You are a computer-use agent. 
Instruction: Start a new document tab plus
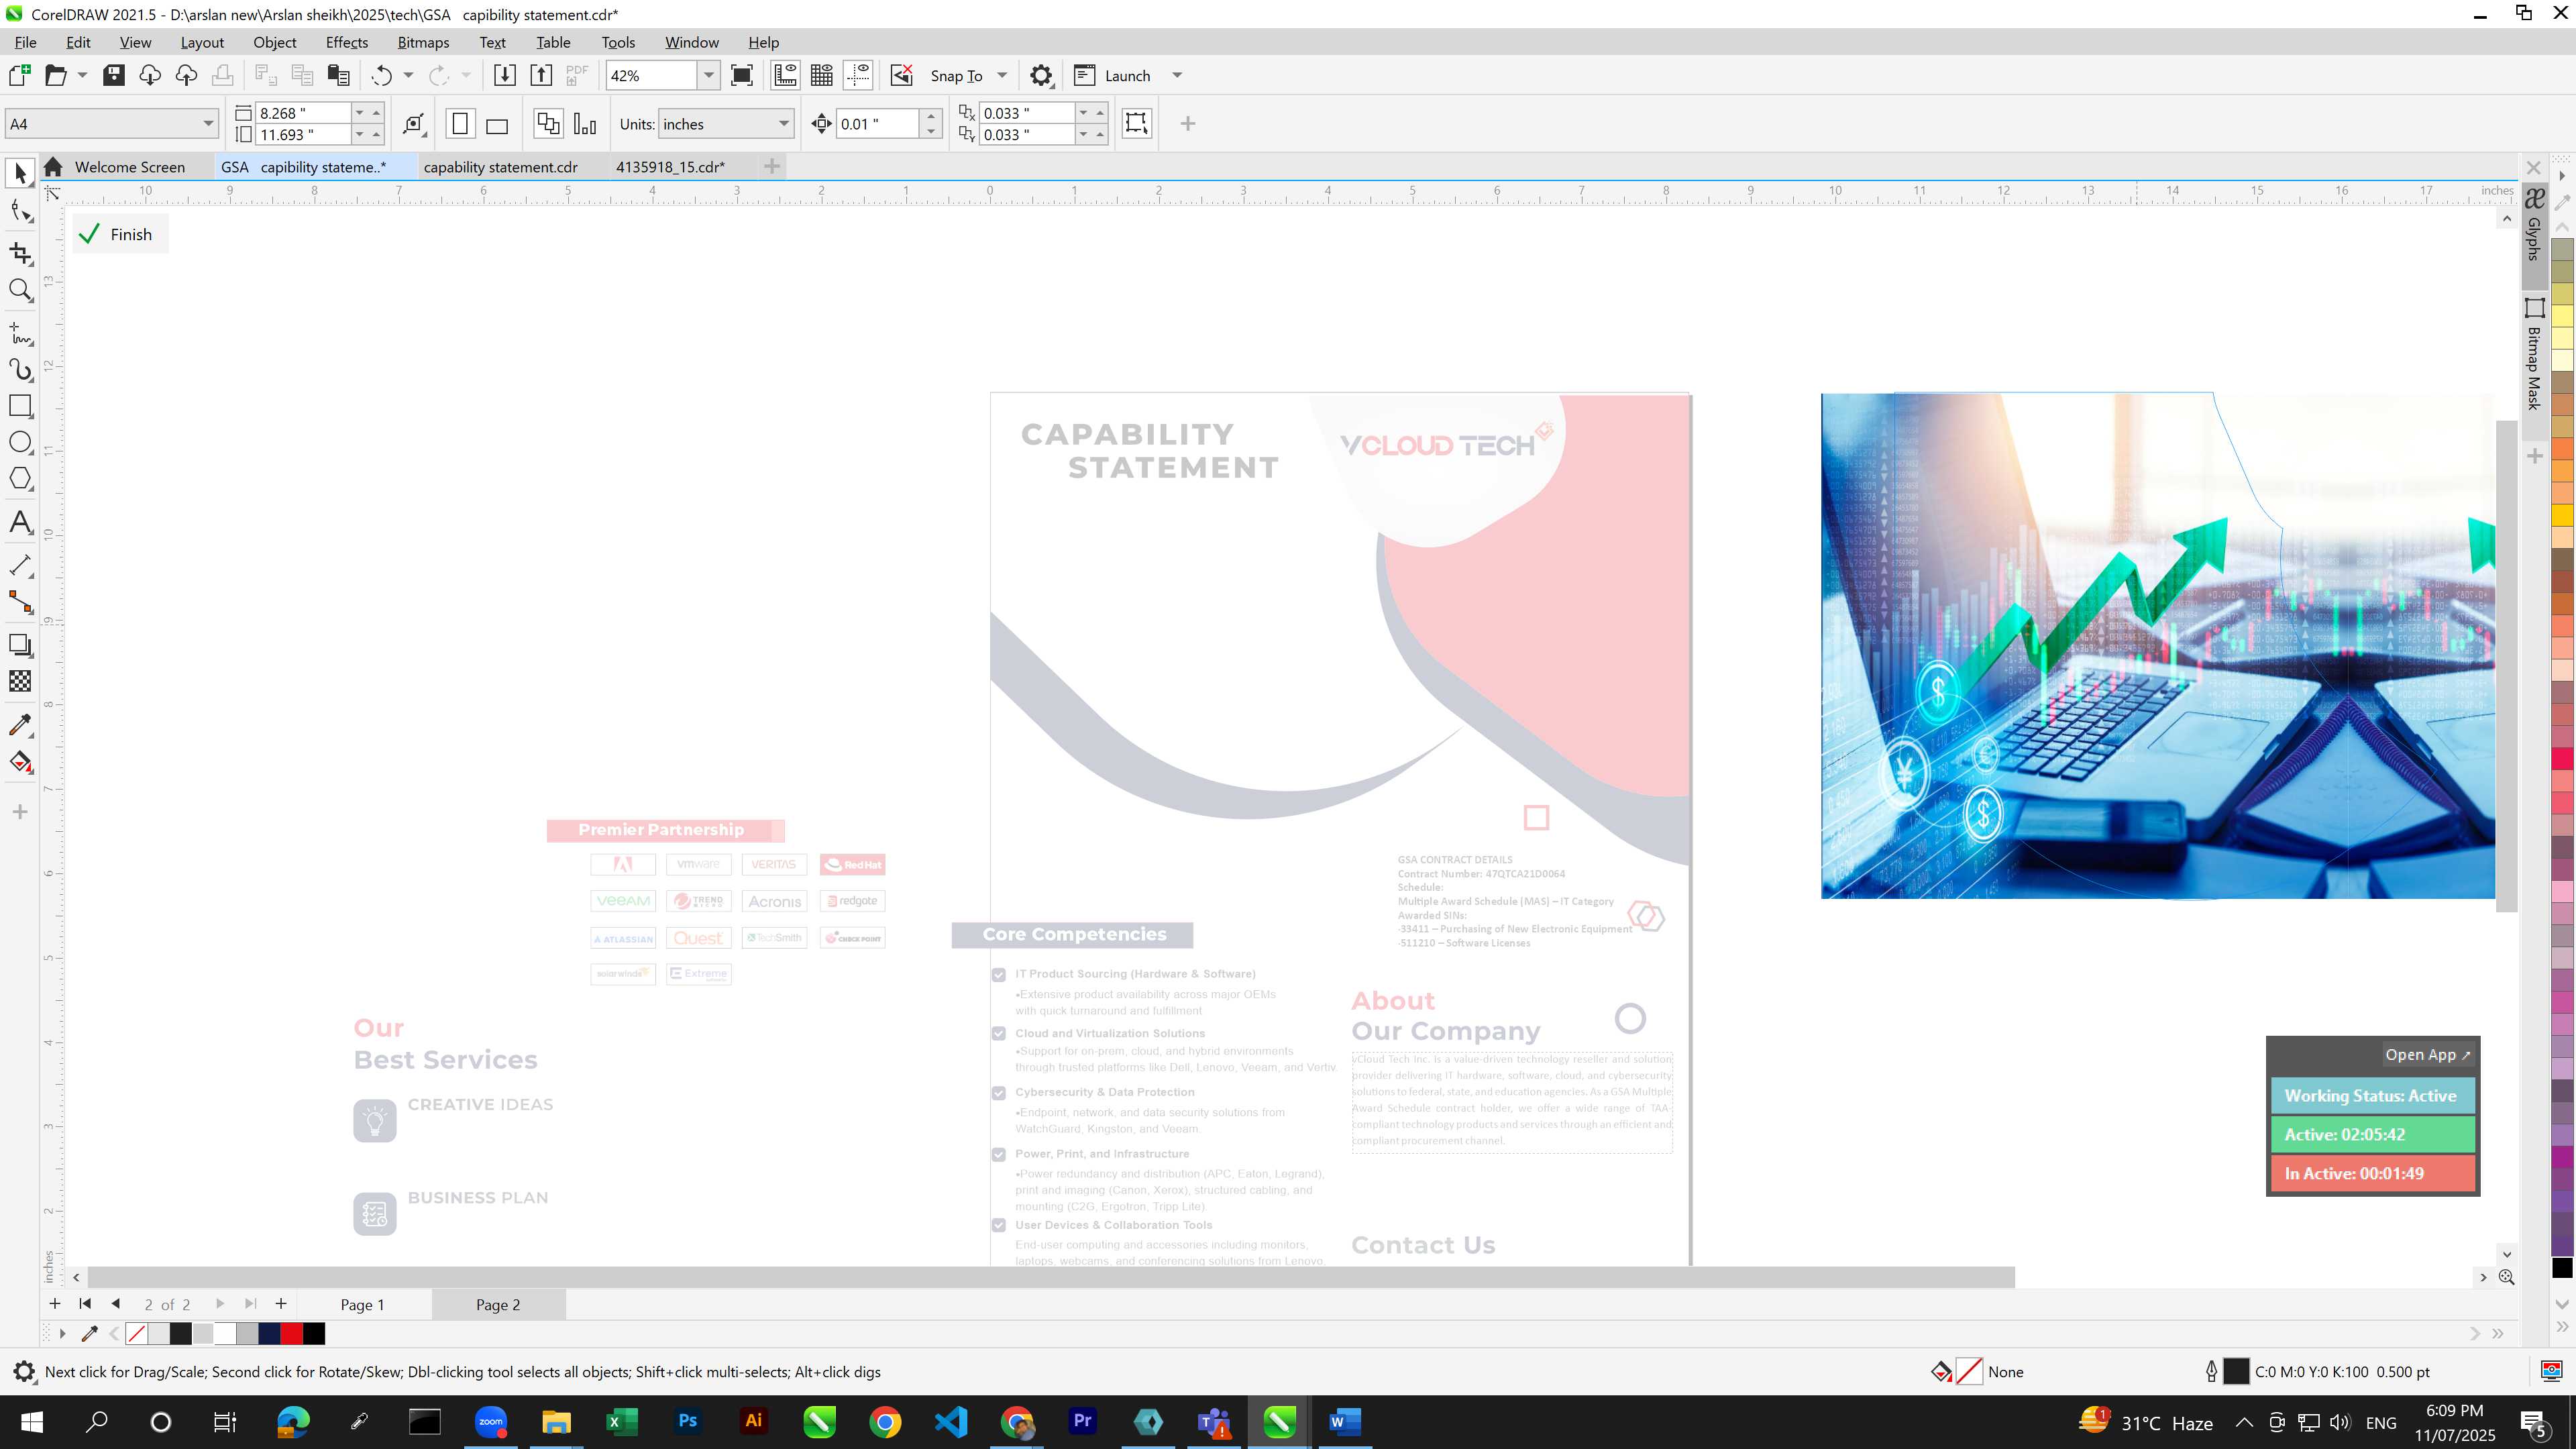pyautogui.click(x=771, y=166)
